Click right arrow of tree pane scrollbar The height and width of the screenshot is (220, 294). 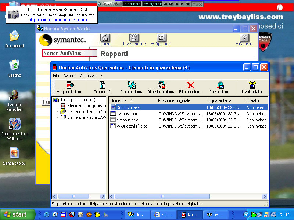pyautogui.click(x=103, y=196)
